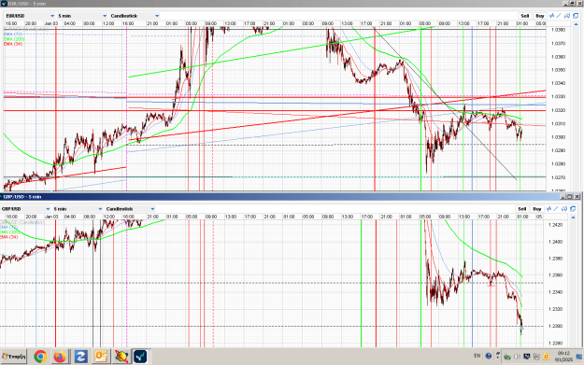Screen dimensions: 584x365
Task: Select the line drawing tool on GBP/USD chart
Action: (x=556, y=209)
